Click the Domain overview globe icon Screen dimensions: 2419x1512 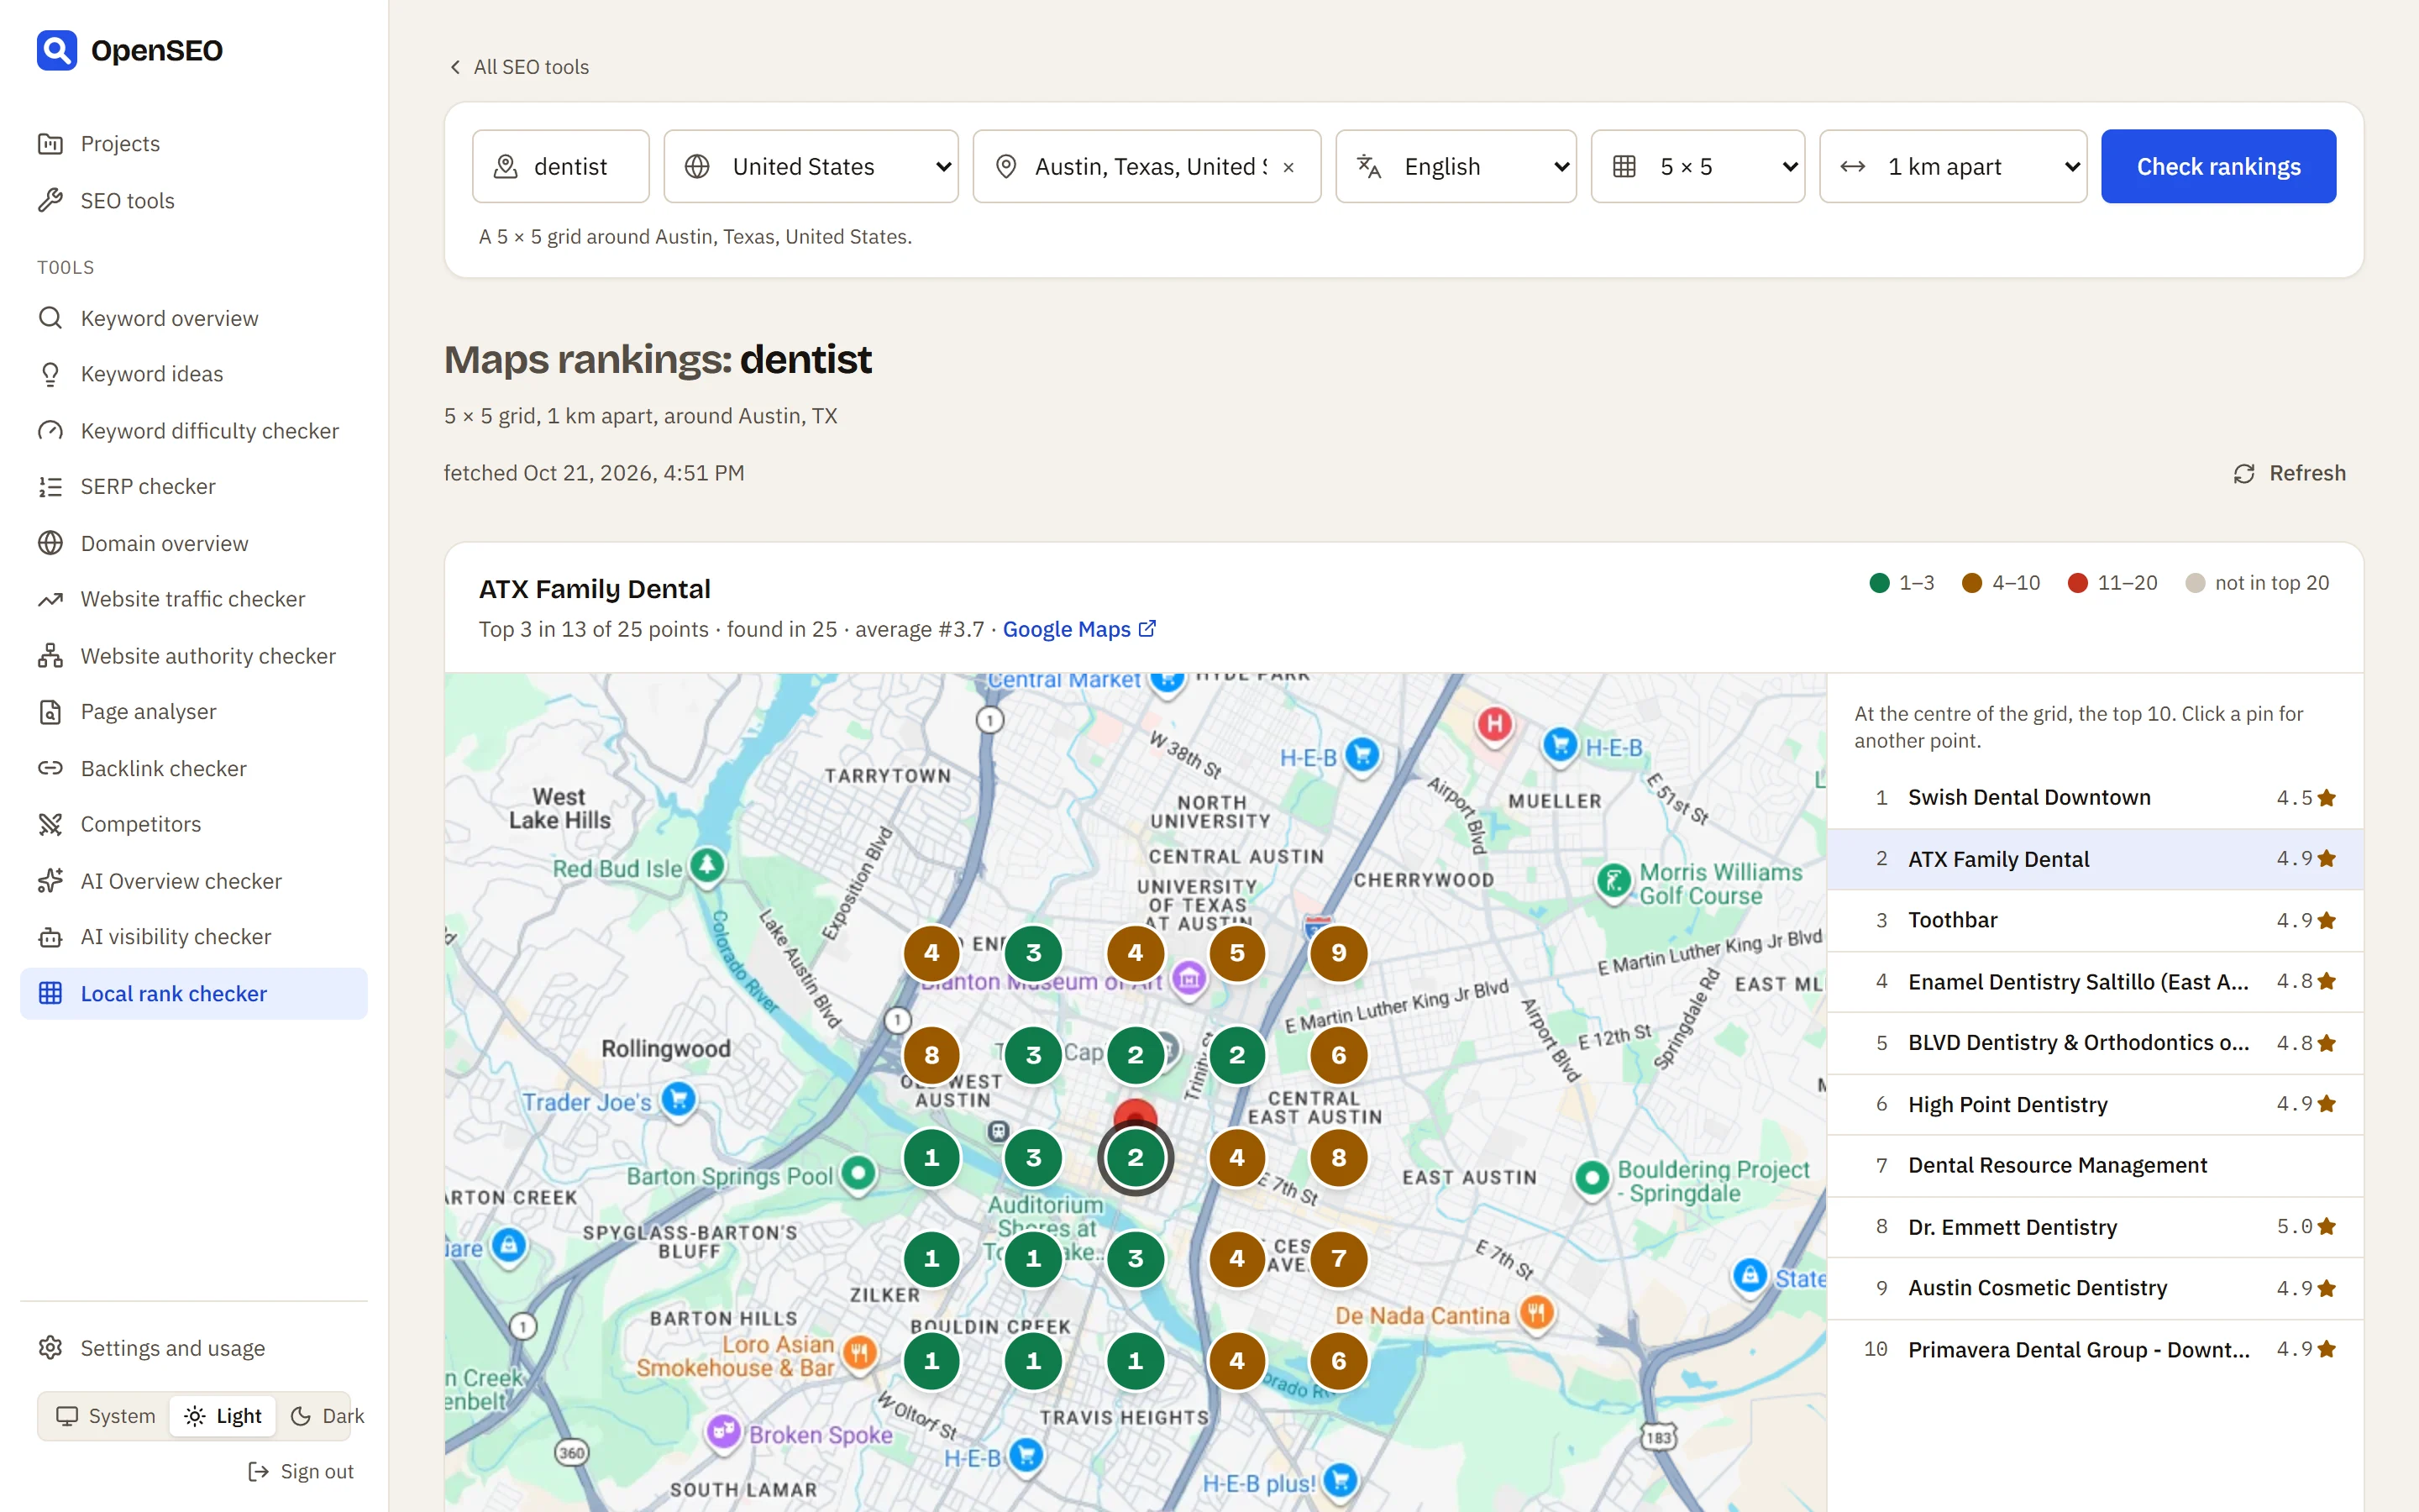click(x=50, y=543)
